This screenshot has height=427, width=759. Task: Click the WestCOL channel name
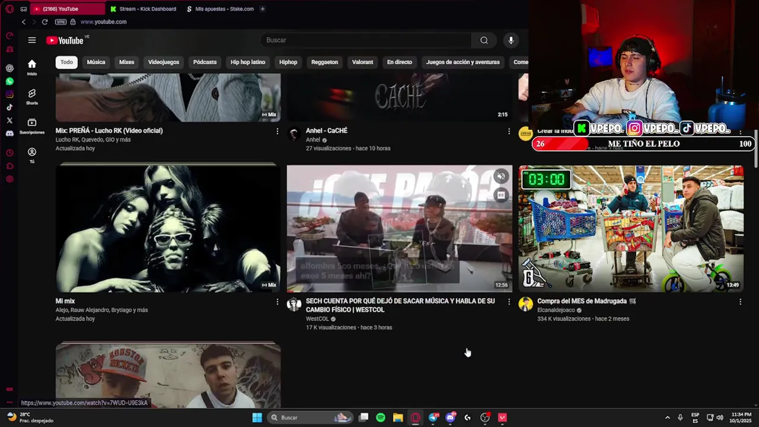[317, 319]
